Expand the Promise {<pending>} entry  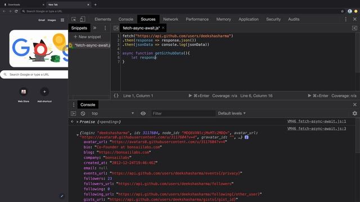(x=78, y=122)
